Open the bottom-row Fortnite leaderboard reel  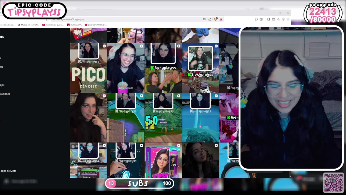pyautogui.click(x=88, y=160)
